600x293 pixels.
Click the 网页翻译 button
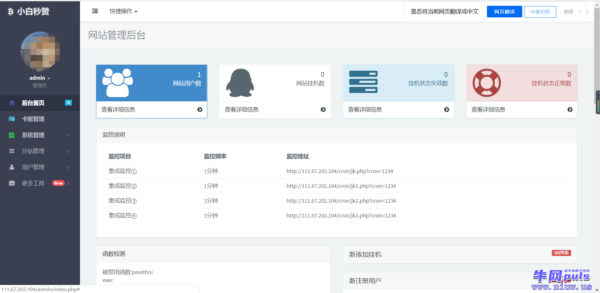[504, 12]
